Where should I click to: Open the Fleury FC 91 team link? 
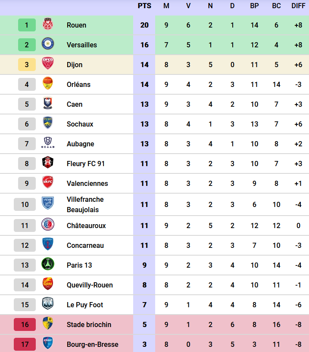click(x=86, y=164)
